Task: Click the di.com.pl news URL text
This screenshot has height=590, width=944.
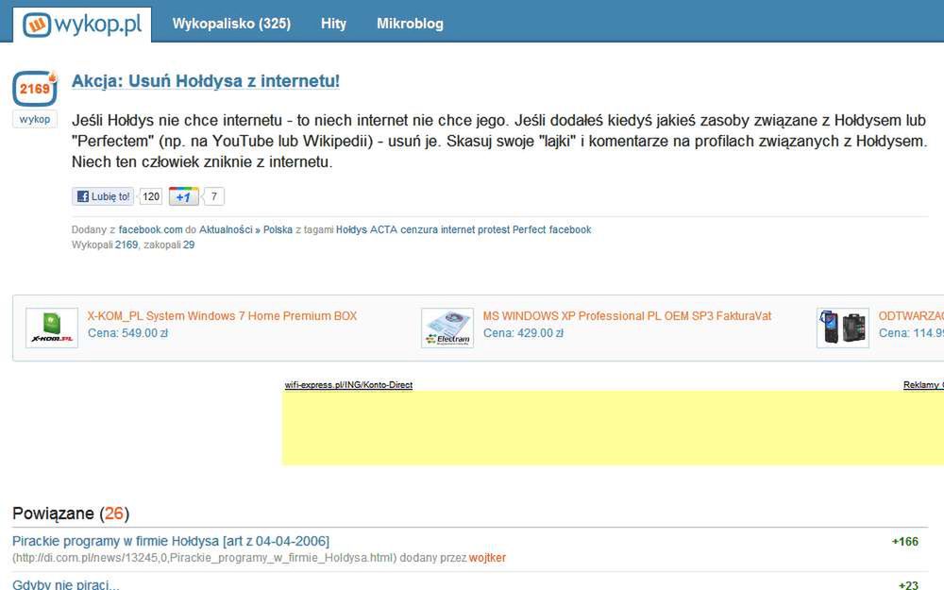Action: click(x=205, y=558)
